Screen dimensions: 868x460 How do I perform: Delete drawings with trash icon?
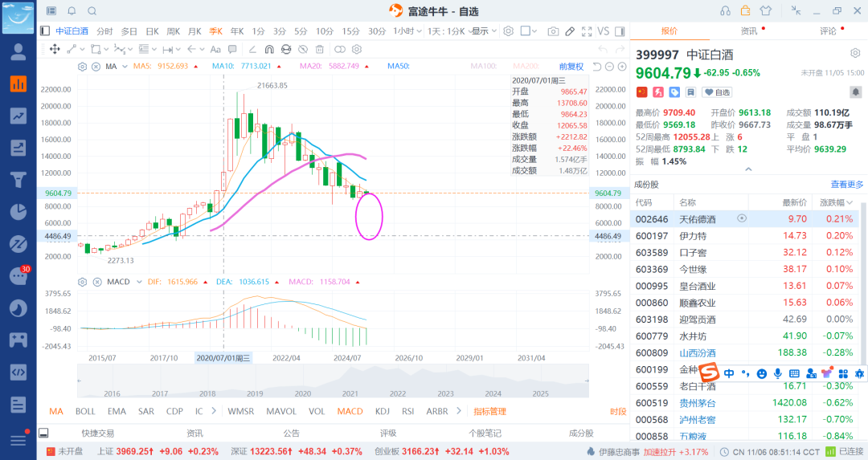320,49
